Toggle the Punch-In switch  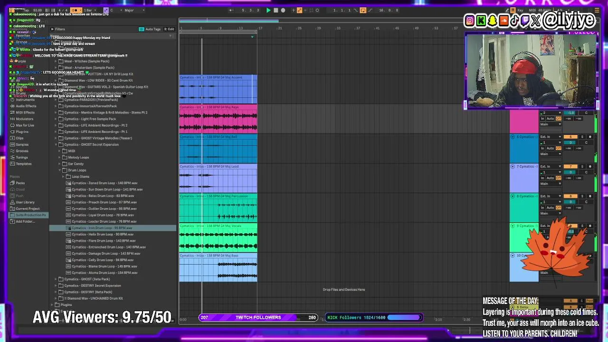tap(357, 10)
